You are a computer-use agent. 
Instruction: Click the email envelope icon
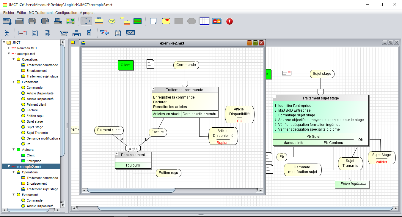click(x=130, y=33)
